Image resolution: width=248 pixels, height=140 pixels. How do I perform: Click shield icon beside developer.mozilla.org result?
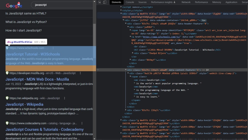pos(7,73)
